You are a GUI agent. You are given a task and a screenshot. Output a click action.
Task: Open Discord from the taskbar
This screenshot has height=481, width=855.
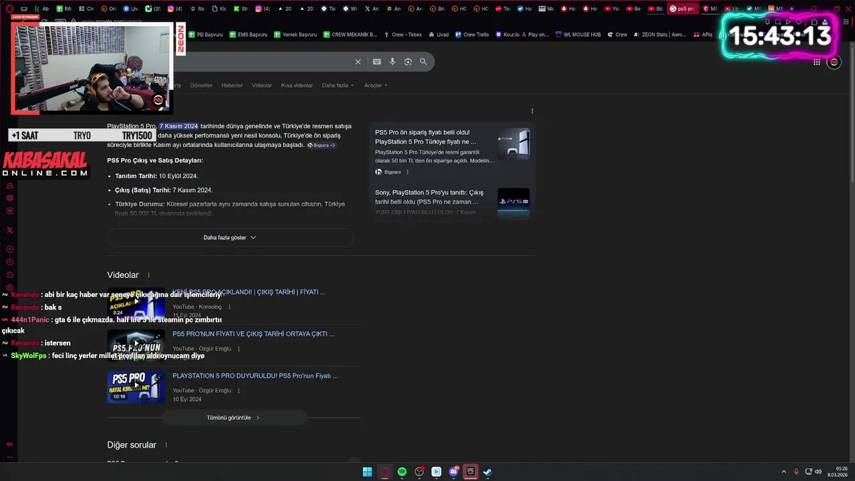tap(454, 472)
